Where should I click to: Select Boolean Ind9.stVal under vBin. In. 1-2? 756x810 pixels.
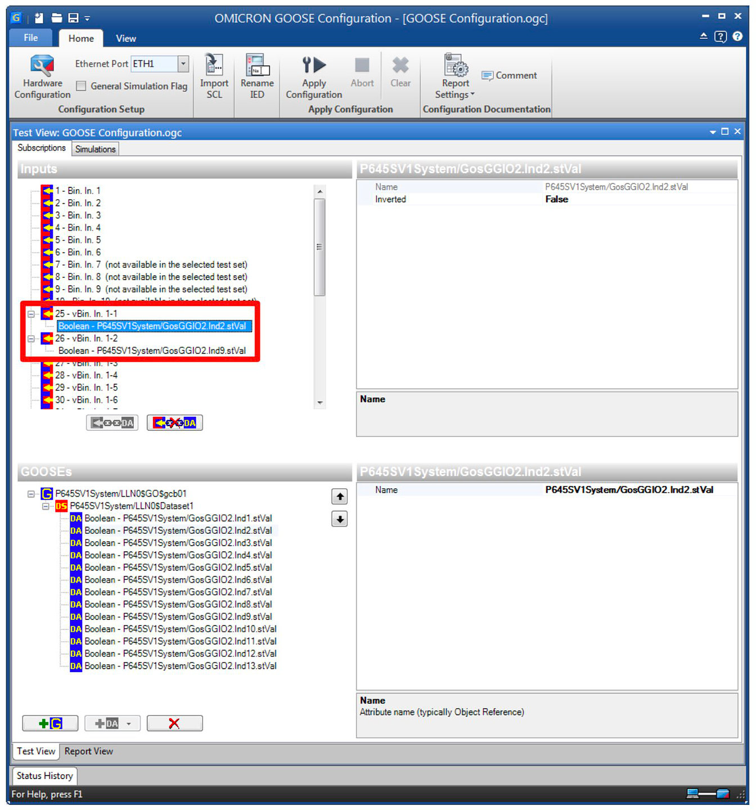(x=152, y=351)
